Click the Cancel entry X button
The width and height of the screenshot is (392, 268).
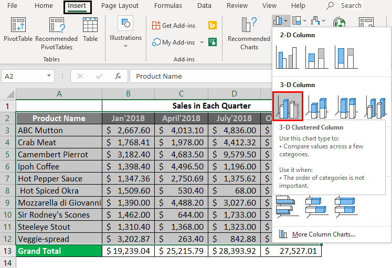[x=80, y=76]
